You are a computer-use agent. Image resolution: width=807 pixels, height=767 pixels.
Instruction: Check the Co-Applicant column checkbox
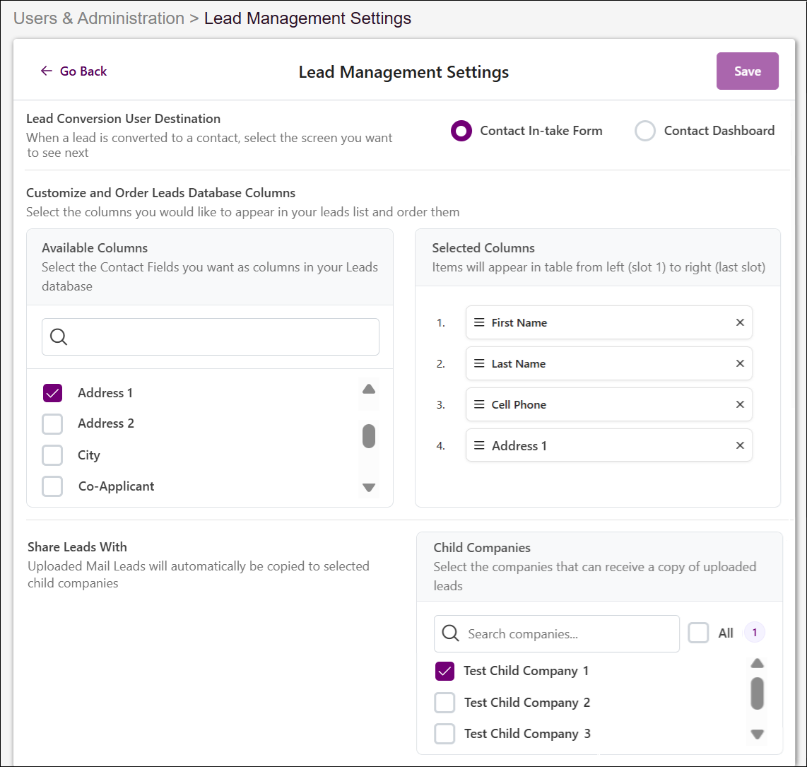52,486
